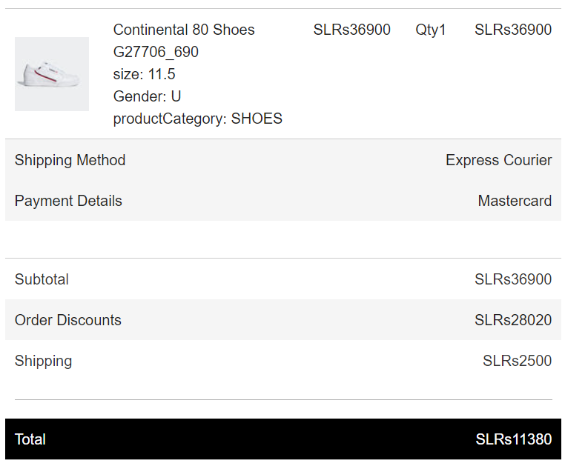Click the Shipping Method label

(x=70, y=160)
